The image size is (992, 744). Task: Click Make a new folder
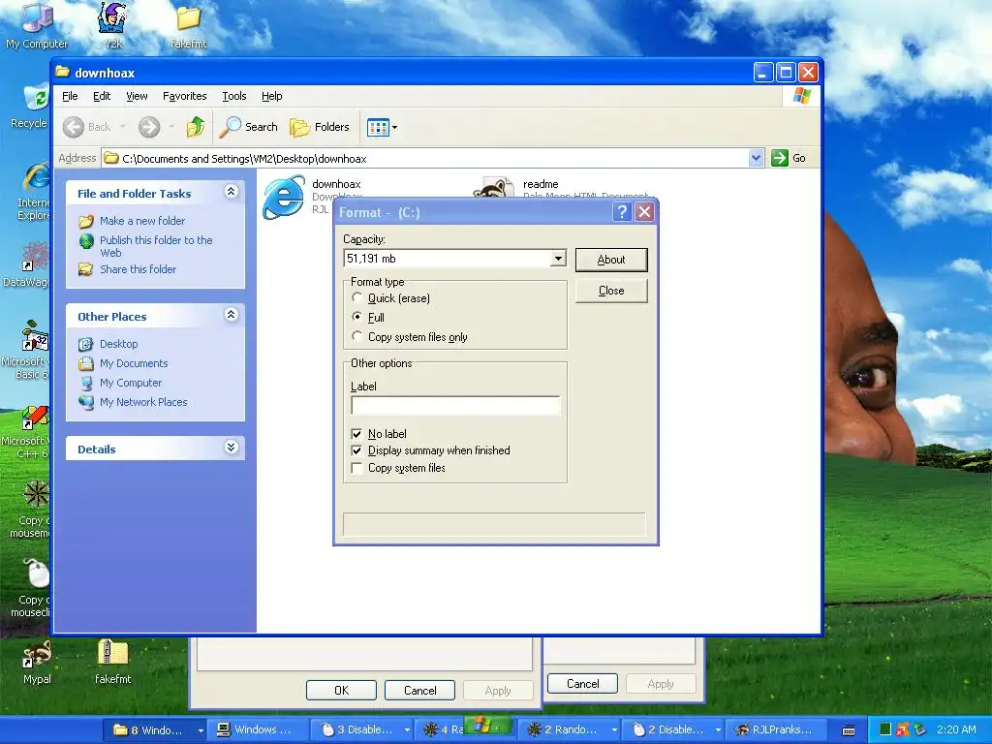(142, 221)
